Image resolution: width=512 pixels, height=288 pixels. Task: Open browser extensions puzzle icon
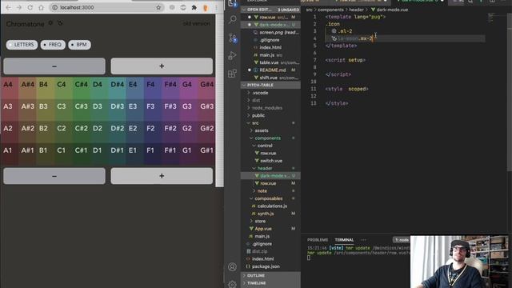click(x=194, y=7)
